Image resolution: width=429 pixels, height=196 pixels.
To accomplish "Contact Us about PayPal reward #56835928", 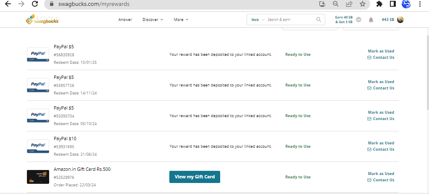I will pos(383,57).
